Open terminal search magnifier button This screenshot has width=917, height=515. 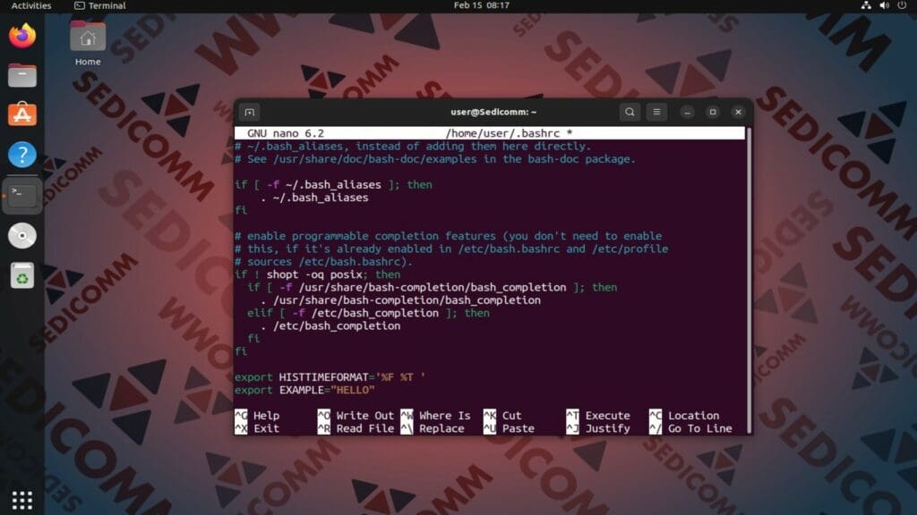pos(630,112)
